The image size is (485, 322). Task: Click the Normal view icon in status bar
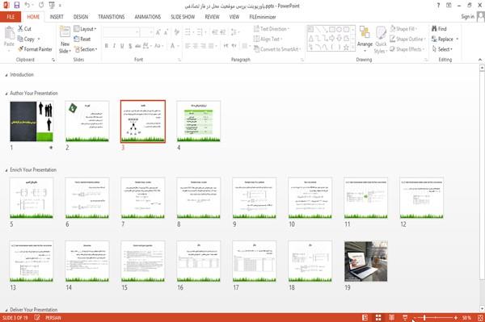pyautogui.click(x=365, y=318)
